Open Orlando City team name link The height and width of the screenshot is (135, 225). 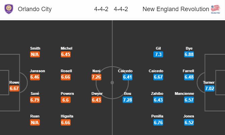coord(35,9)
